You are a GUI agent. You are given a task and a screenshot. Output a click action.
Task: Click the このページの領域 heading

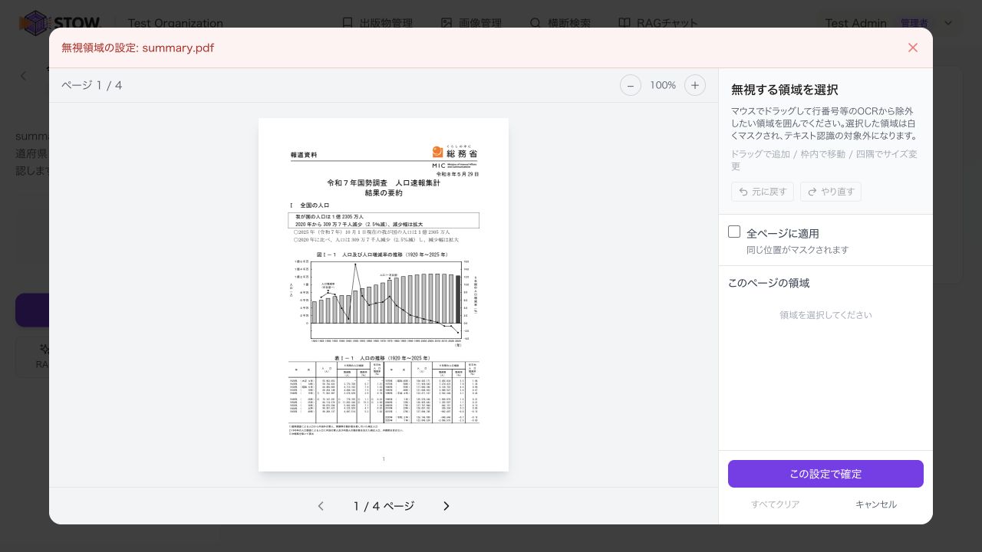coord(769,283)
